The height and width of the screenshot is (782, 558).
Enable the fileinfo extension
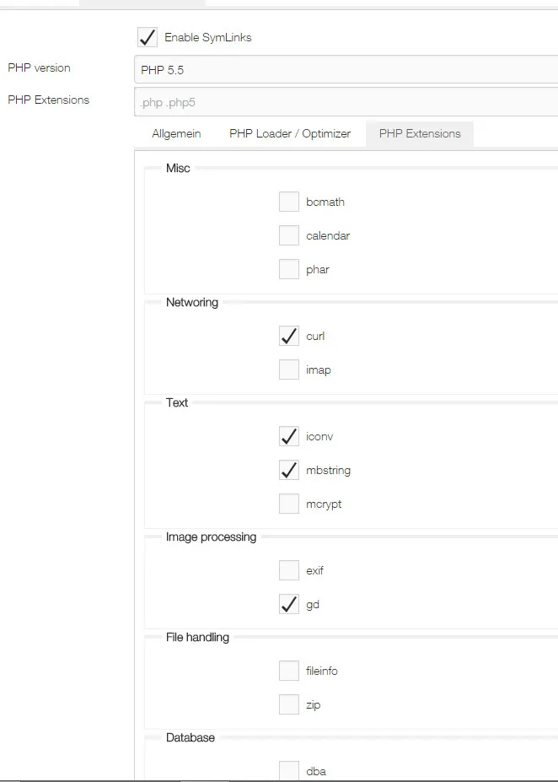point(289,671)
